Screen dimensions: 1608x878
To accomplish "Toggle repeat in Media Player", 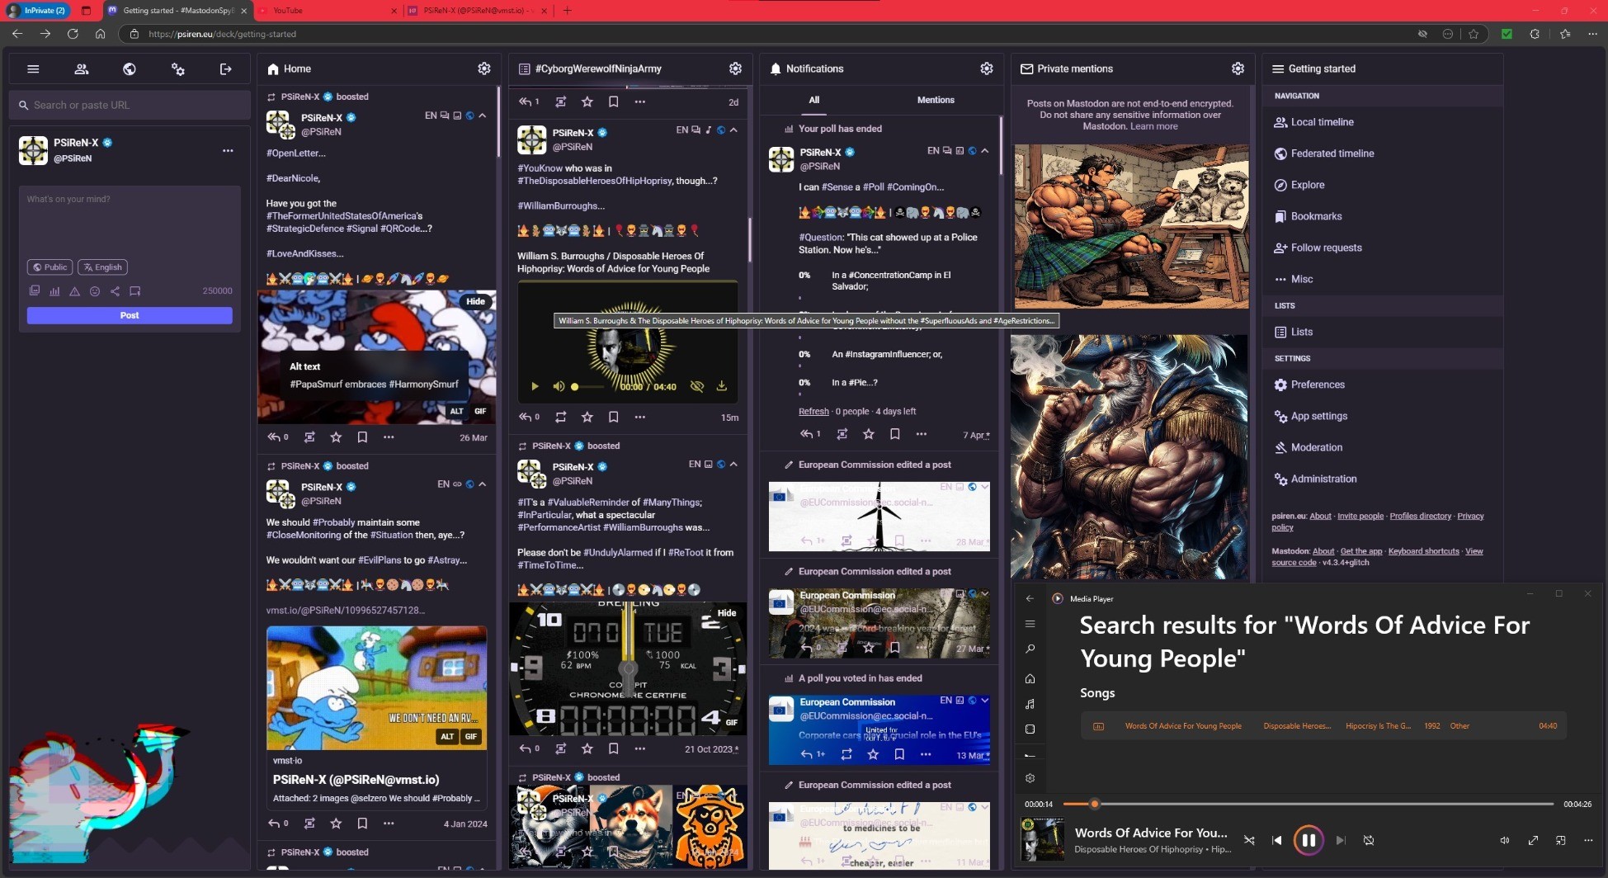I will pyautogui.click(x=1369, y=840).
